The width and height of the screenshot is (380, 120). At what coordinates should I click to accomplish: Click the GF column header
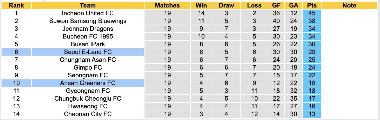click(276, 5)
